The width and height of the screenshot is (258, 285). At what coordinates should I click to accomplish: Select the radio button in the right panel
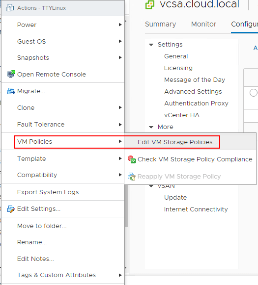pyautogui.click(x=254, y=93)
